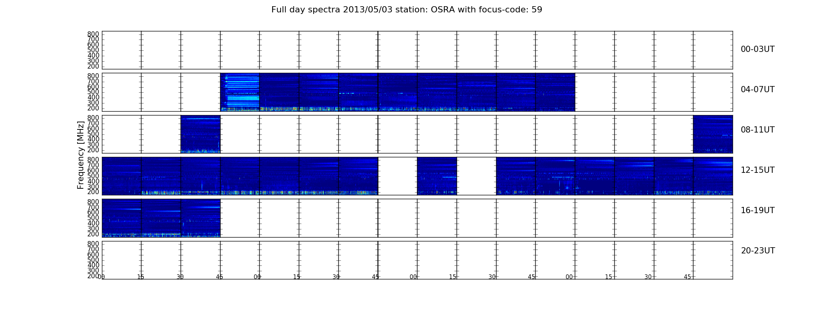Screen dimensions: 814x310
Task: Click the 800 tick label of the 20-23UT row
Action: pos(93,244)
